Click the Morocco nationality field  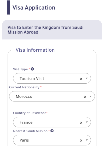point(52,96)
